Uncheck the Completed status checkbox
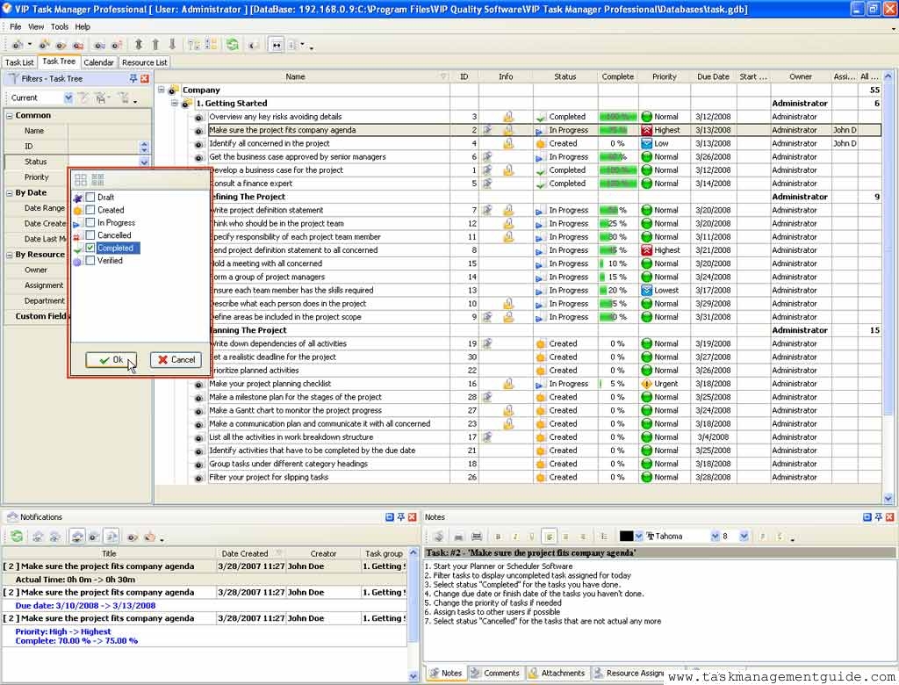 [90, 248]
